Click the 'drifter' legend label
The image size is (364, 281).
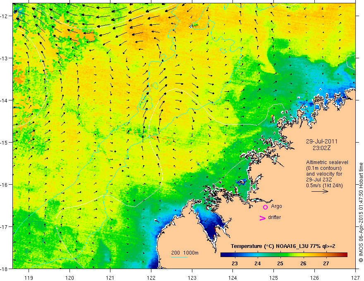274,217
